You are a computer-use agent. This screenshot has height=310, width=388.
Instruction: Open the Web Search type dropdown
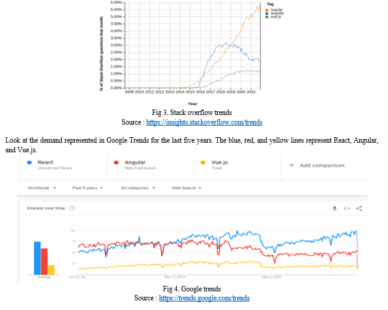[186, 188]
